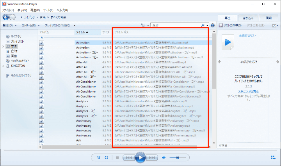Open the list options checkmark dropdown
281x166 pixels.
point(276,26)
